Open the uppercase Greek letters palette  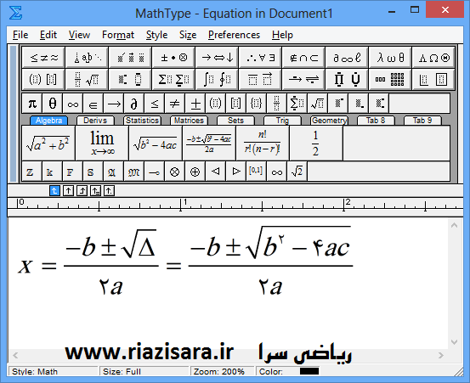(x=433, y=57)
